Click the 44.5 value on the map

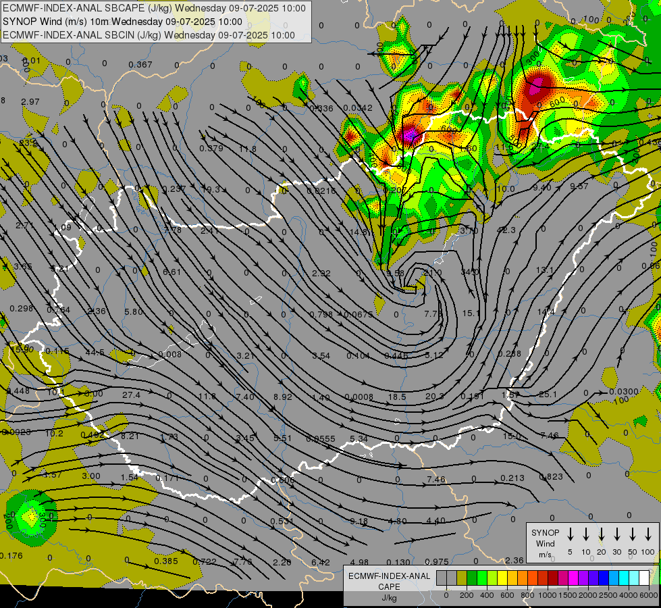95,353
